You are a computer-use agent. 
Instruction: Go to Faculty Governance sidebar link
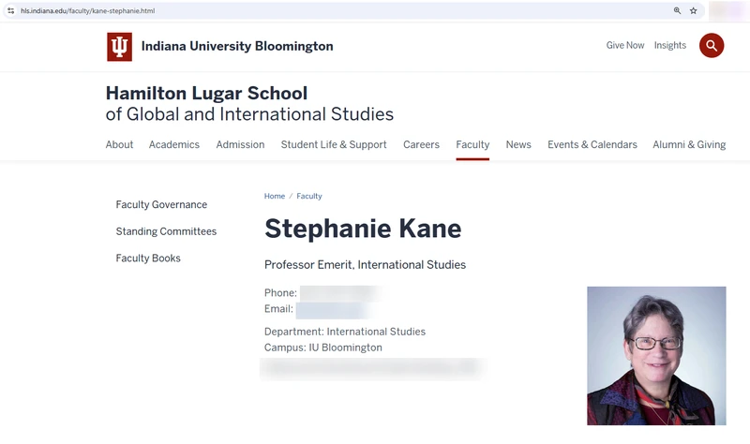[x=161, y=204]
